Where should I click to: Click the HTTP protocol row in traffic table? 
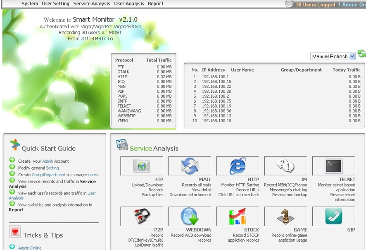point(145,77)
